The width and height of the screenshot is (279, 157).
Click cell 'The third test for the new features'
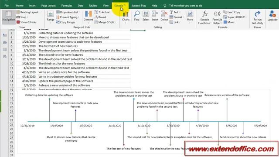[x=84, y=64]
